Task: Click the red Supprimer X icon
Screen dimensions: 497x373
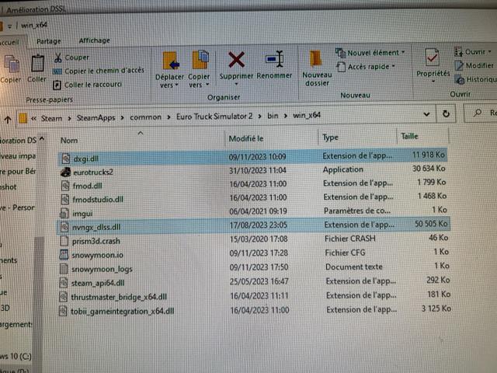Action: (236, 61)
